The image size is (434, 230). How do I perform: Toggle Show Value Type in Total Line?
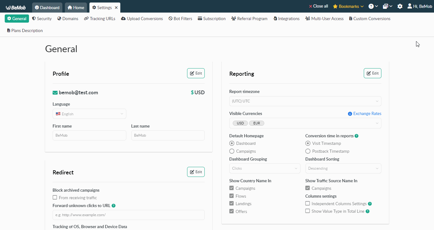(308, 211)
